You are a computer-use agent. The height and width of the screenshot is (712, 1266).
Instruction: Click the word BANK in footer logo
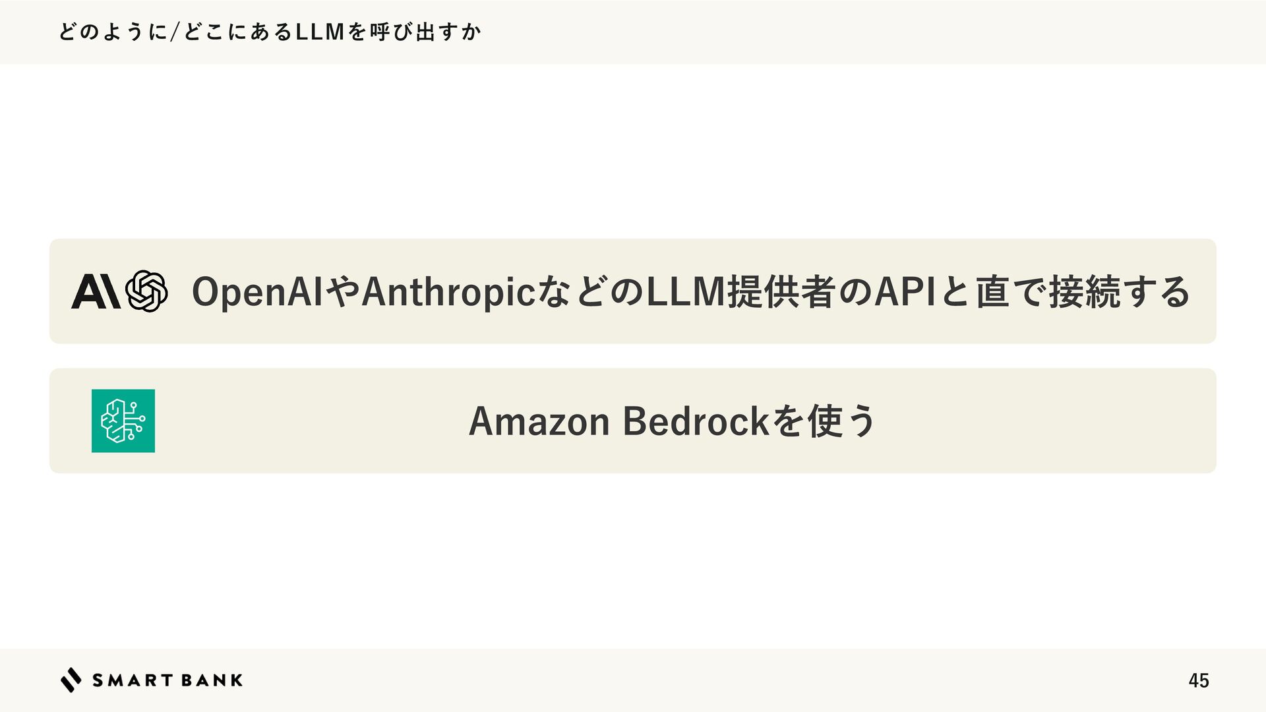click(x=211, y=680)
